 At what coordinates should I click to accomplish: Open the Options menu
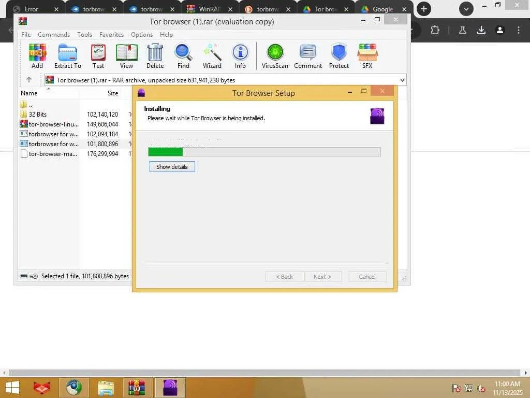(x=142, y=35)
